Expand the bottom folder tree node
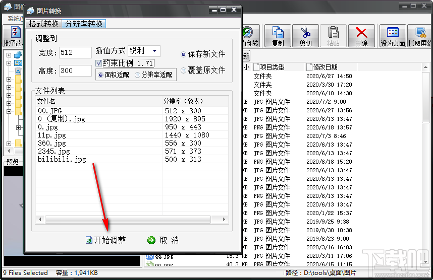 9,144
